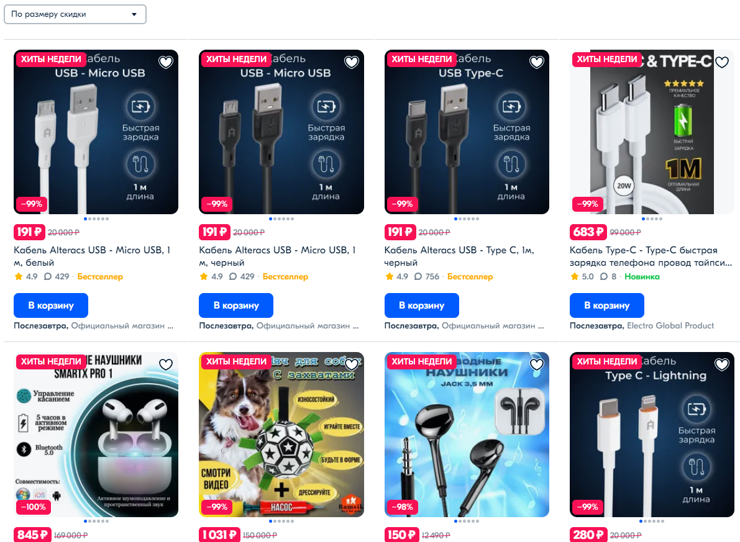Favorite the white Micro USB cable with heart icon

coord(166,62)
